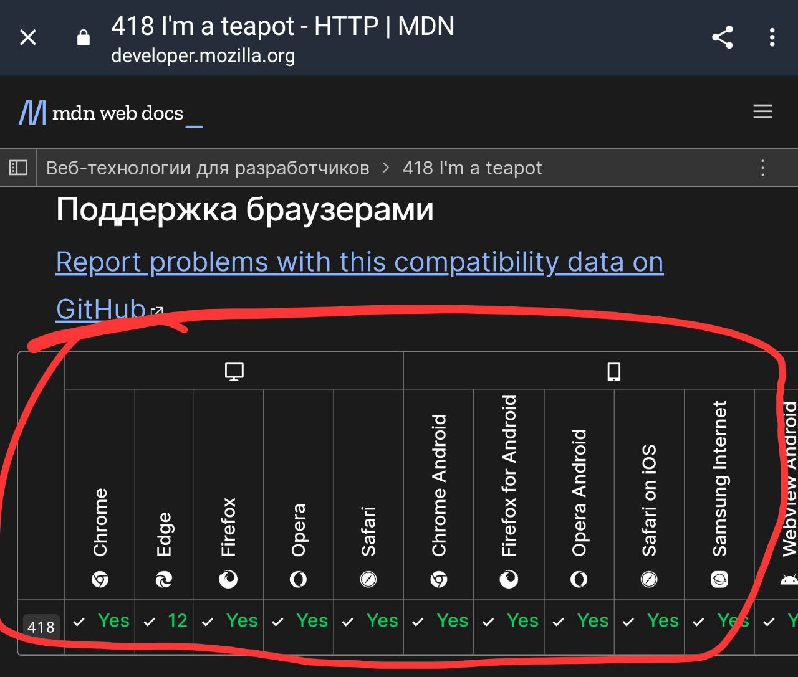The height and width of the screenshot is (677, 798).
Task: Select the 'Safari on iOS' column header text
Action: [649, 500]
